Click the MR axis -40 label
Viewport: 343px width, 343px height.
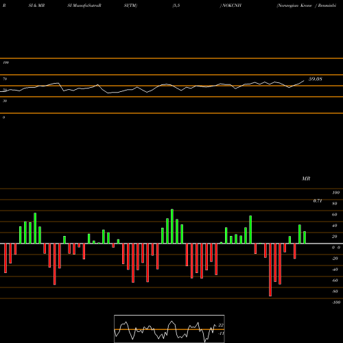click(335, 270)
